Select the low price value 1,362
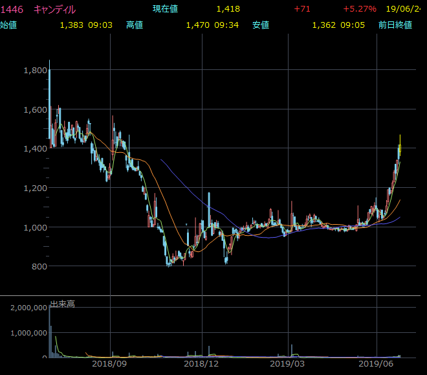 (x=323, y=25)
